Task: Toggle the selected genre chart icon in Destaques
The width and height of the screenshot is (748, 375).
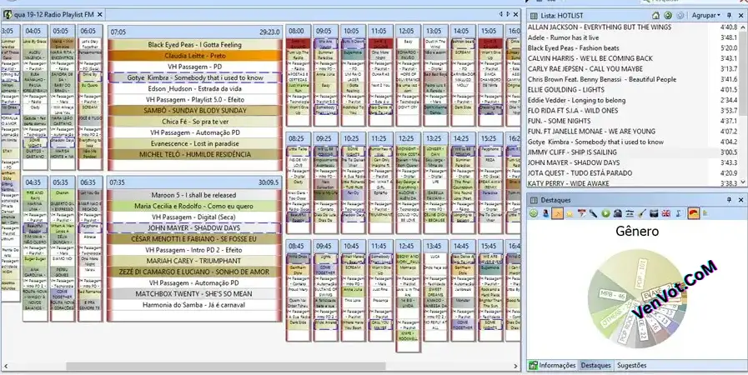Action: pos(694,213)
